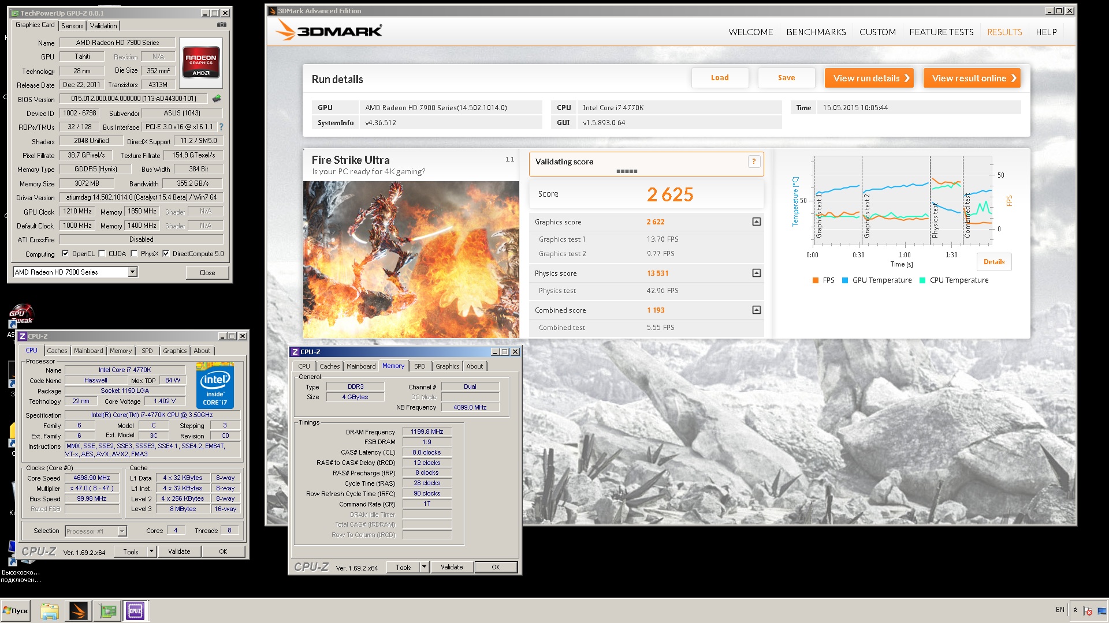Click the Intel Core i7 logo in CPU-Z
The image size is (1109, 623).
pyautogui.click(x=215, y=386)
